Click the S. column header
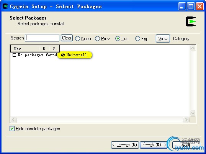 [54, 49]
